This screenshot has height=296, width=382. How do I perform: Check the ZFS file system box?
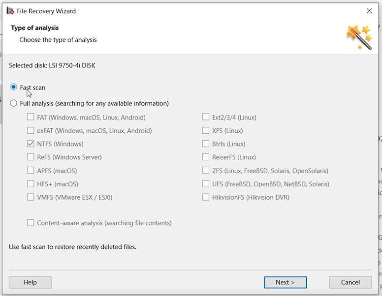pyautogui.click(x=206, y=170)
